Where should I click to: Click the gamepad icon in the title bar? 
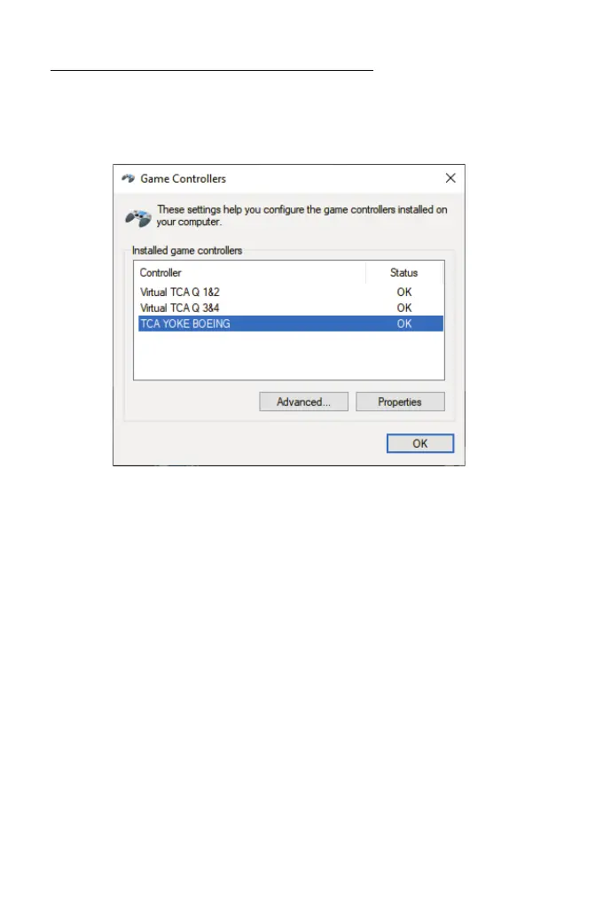[128, 178]
